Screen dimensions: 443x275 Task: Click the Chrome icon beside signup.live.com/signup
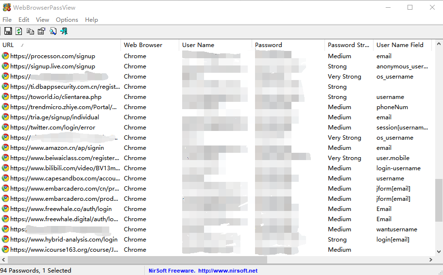(5, 66)
